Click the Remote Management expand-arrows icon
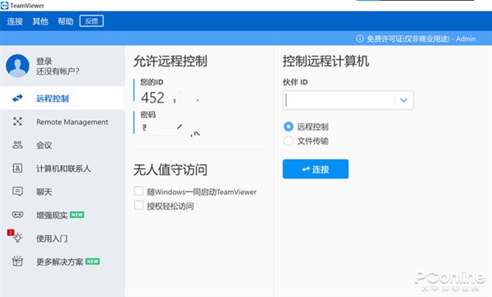This screenshot has width=492, height=297. tap(17, 121)
